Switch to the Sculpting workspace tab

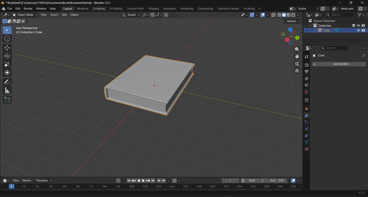click(x=99, y=9)
